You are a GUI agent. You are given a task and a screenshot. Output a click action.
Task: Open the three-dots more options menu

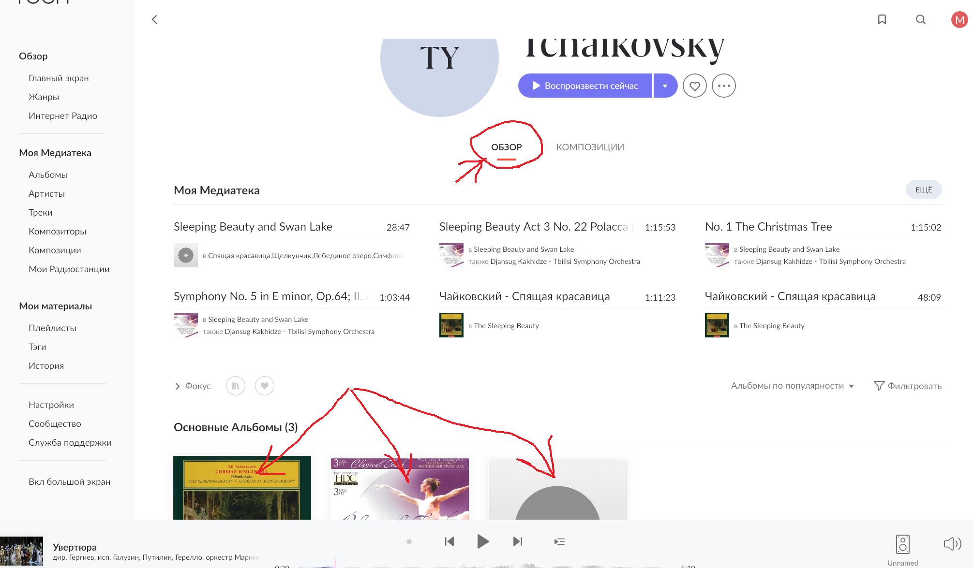coord(723,86)
